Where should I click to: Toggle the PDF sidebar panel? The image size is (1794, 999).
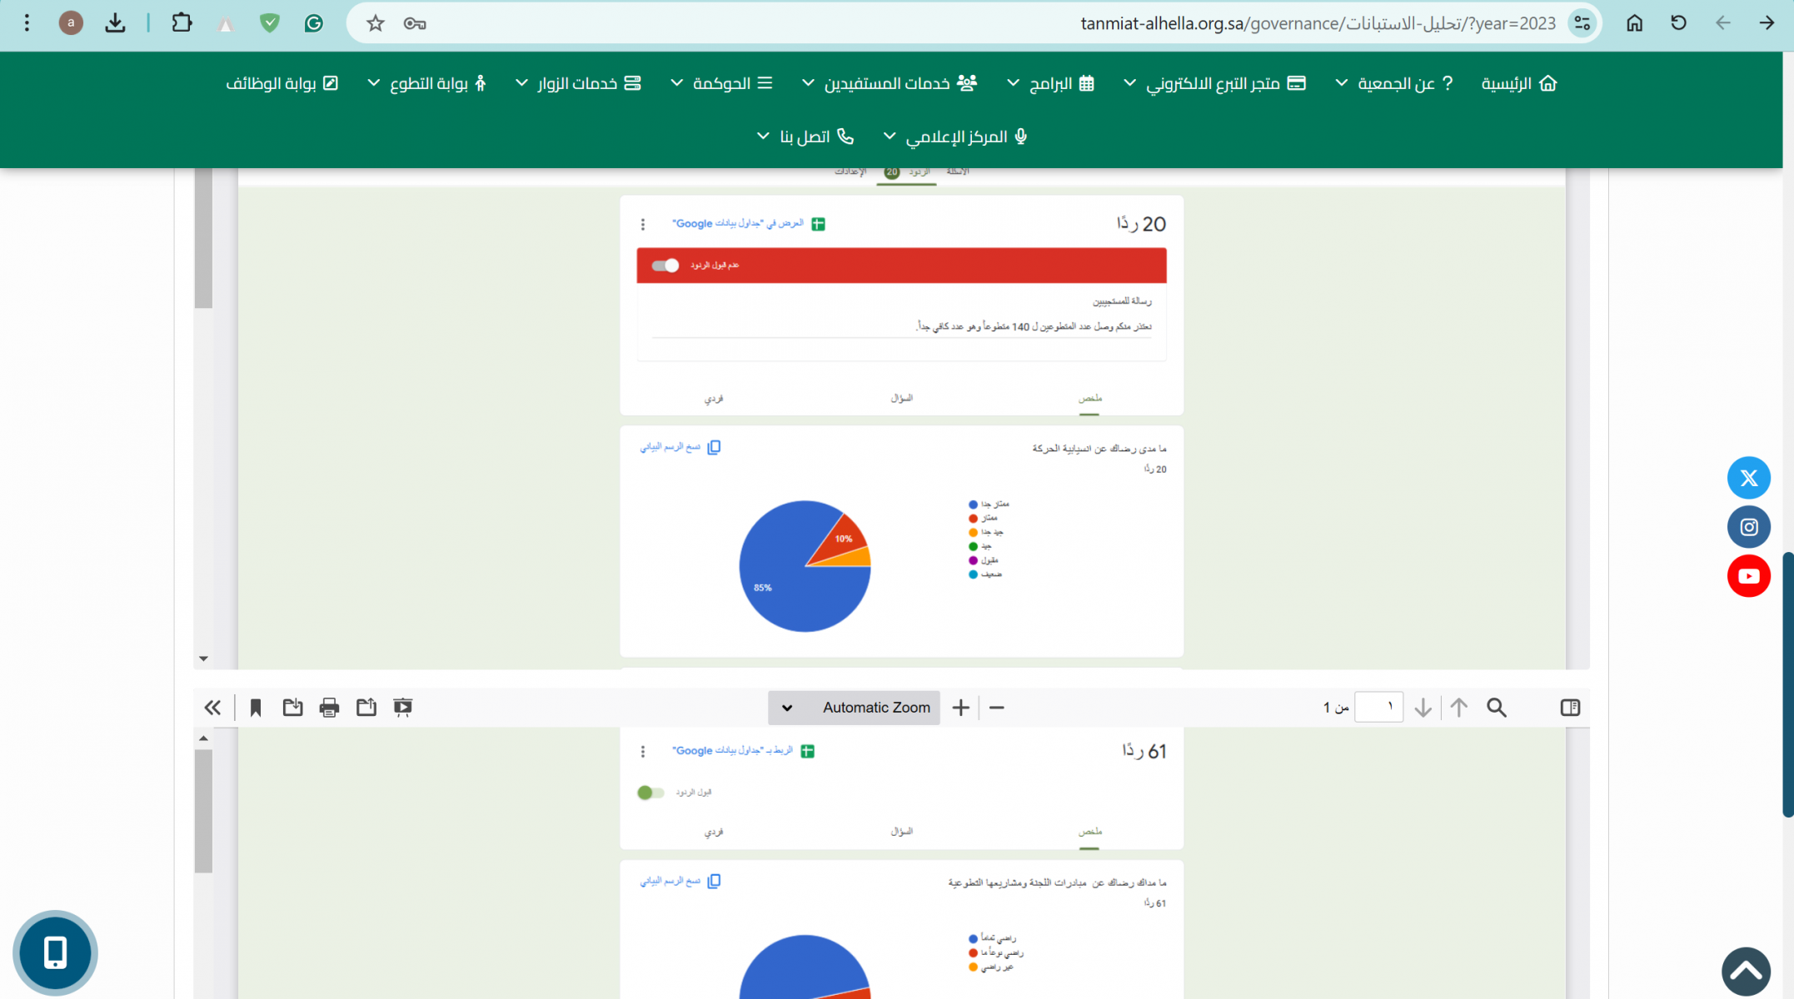point(1570,708)
